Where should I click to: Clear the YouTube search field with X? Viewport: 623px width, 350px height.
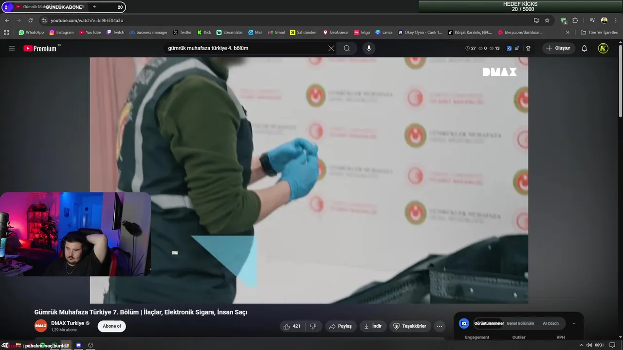coord(331,48)
